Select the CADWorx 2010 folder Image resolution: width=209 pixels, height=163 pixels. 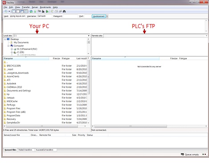point(14,87)
